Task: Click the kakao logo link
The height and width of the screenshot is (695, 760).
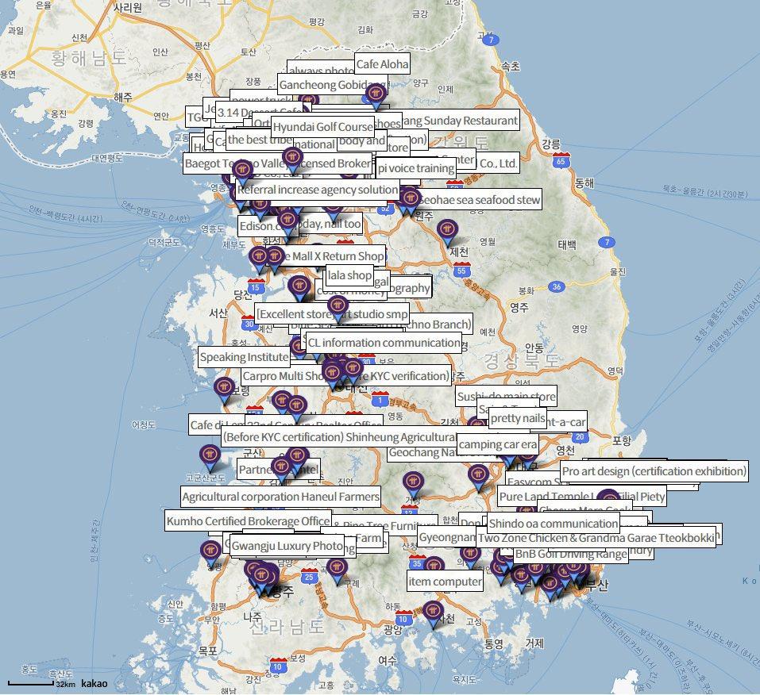Action: point(94,683)
